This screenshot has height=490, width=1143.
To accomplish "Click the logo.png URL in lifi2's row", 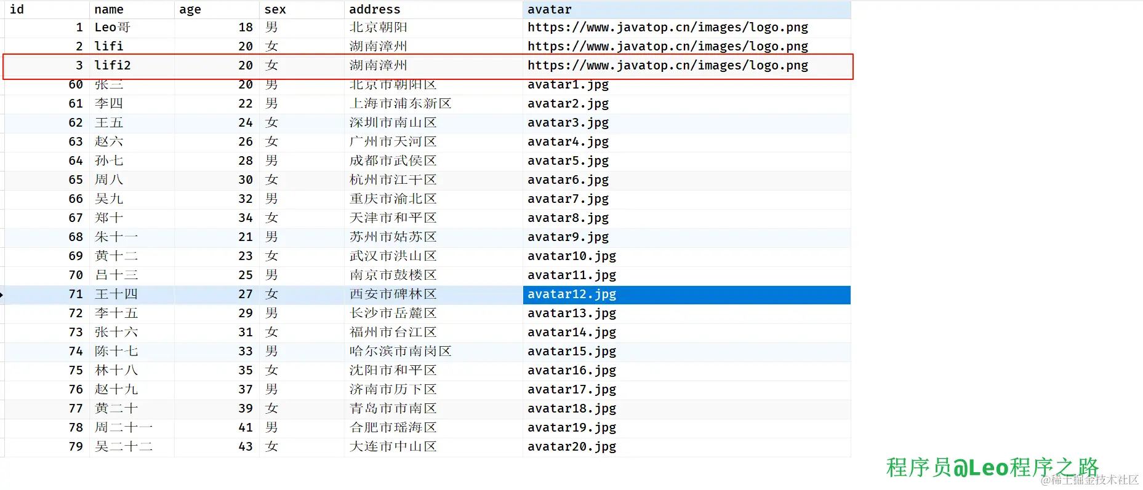I will coord(668,66).
